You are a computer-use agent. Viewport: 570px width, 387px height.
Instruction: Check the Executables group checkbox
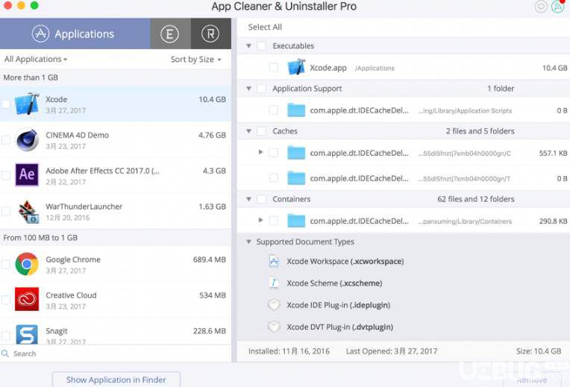coord(261,45)
